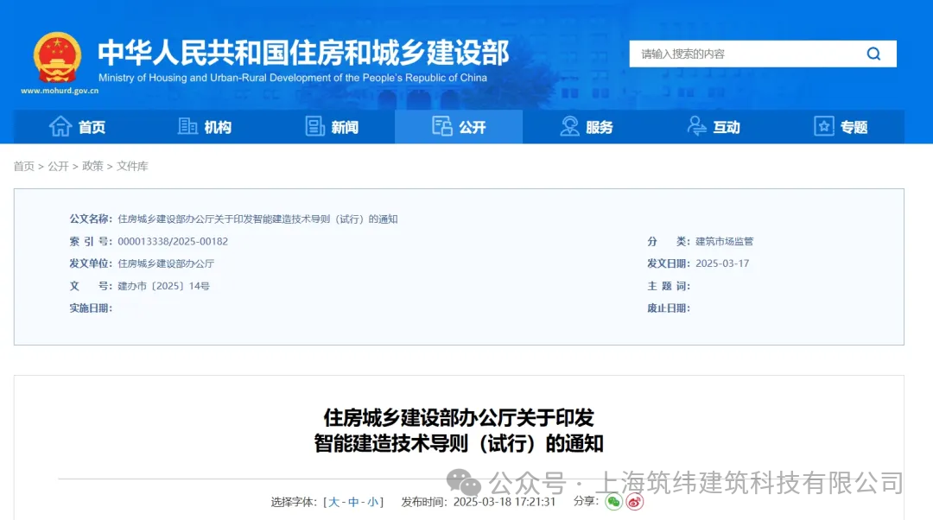This screenshot has height=520, width=933.
Task: Open the 互动 navigation tab
Action: point(714,127)
